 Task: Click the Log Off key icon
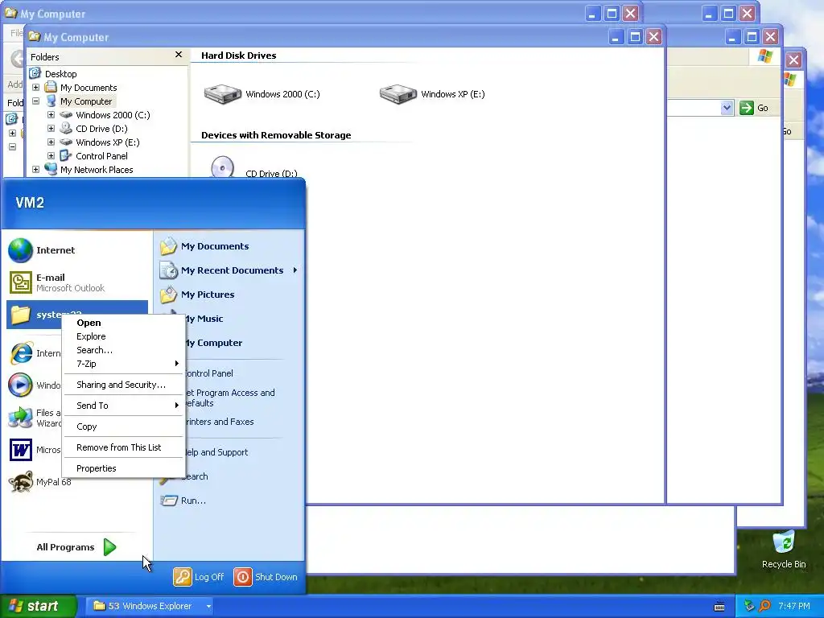183,577
